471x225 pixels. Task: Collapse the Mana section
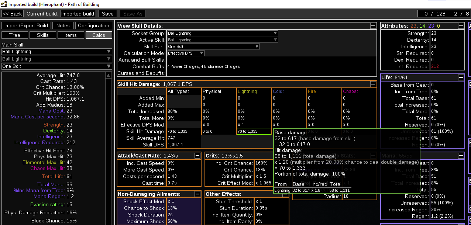pos(461,156)
